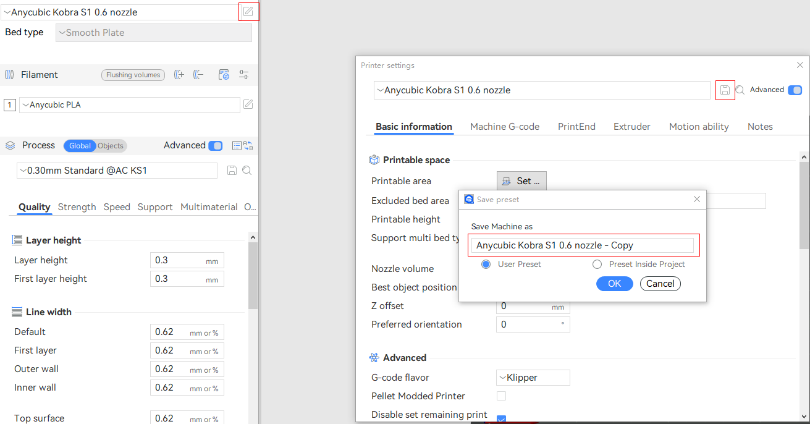Viewport: 810px width, 424px height.
Task: Select the Global process mode
Action: coord(80,146)
